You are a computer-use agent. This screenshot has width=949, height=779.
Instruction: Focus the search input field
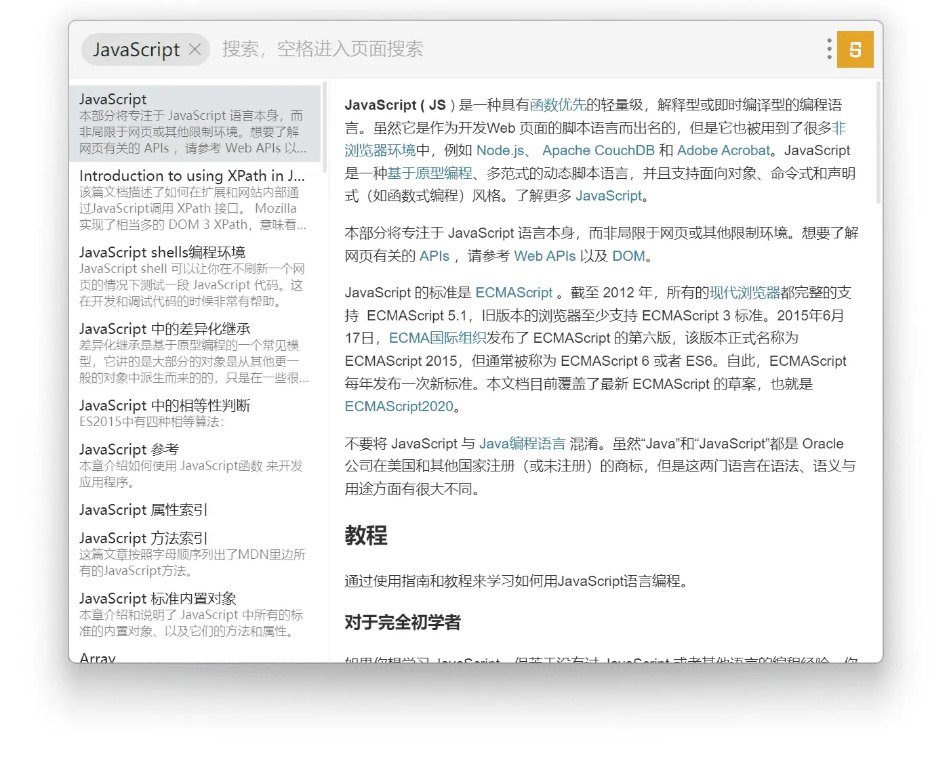[x=515, y=49]
